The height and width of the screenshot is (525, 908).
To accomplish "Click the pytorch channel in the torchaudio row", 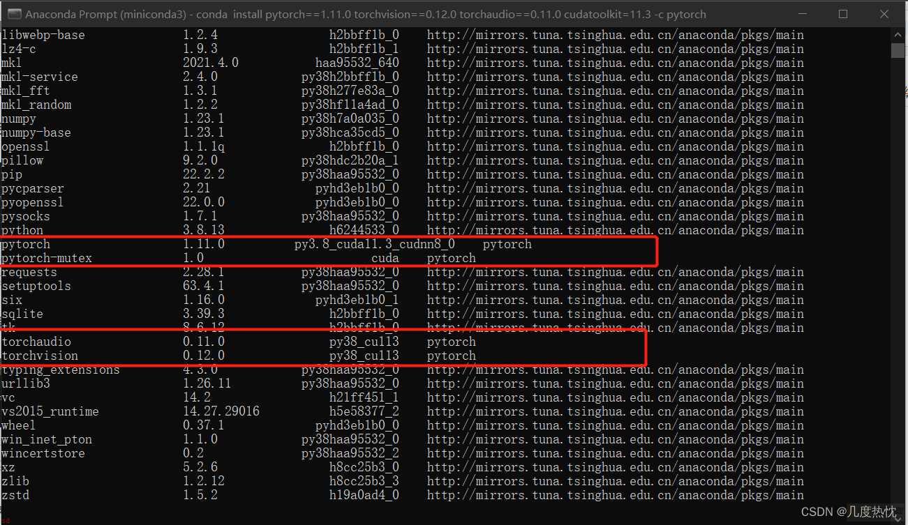I will 452,342.
